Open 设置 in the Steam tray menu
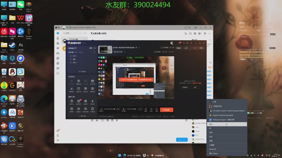The image size is (282, 158). click(x=227, y=141)
